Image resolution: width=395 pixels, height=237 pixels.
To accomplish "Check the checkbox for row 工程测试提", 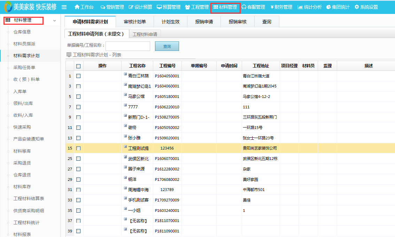I will pyautogui.click(x=78, y=148).
